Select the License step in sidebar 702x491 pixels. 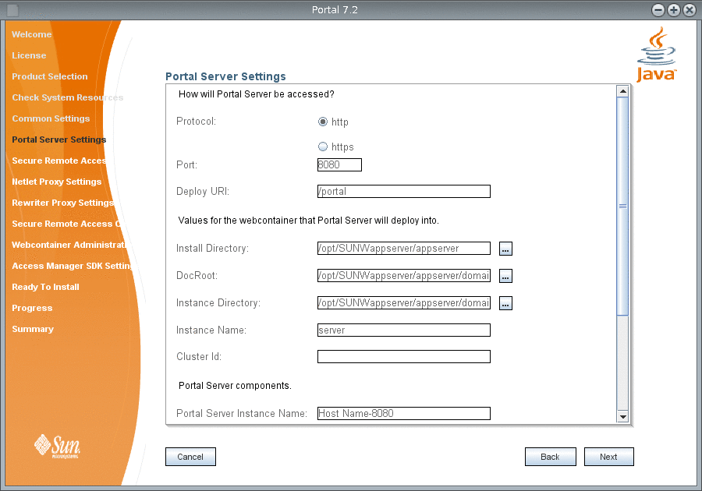tap(29, 55)
